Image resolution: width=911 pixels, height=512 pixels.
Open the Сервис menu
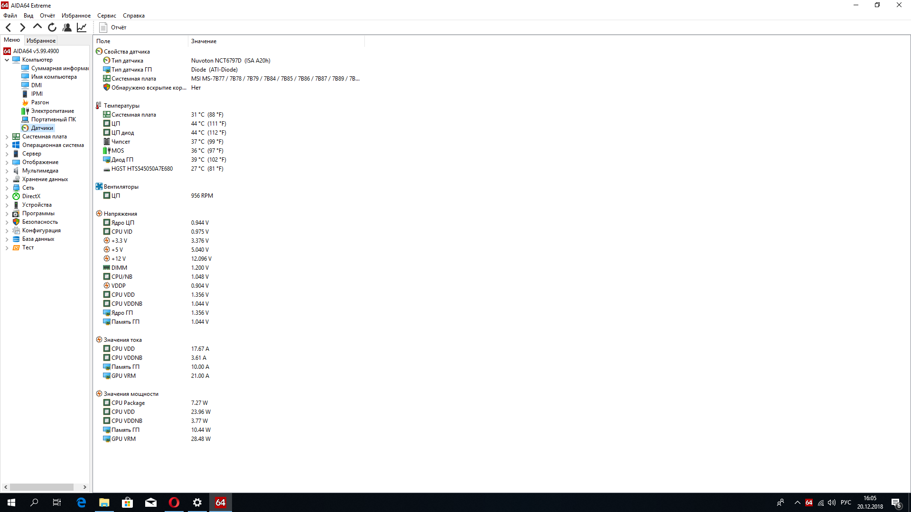107,16
